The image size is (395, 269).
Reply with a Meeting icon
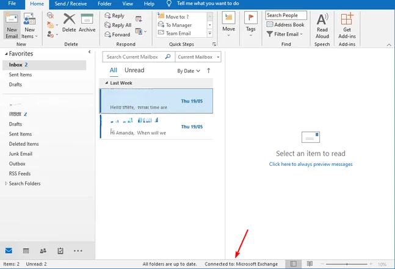tap(139, 19)
